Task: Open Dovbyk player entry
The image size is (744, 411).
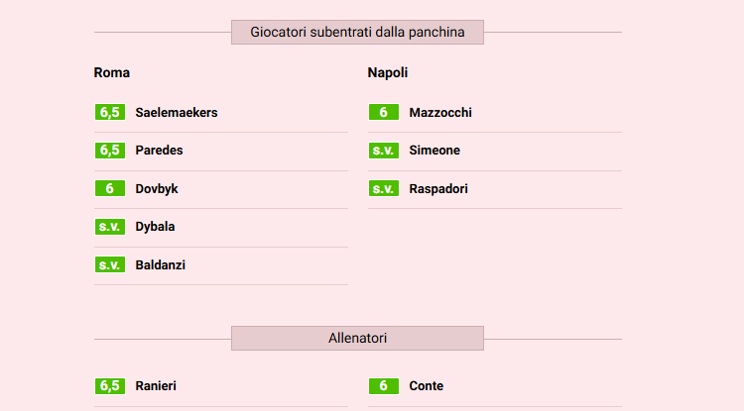Action: click(157, 188)
